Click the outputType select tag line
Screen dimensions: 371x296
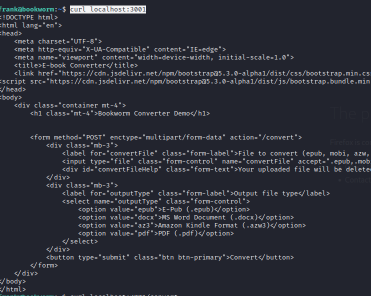point(156,201)
